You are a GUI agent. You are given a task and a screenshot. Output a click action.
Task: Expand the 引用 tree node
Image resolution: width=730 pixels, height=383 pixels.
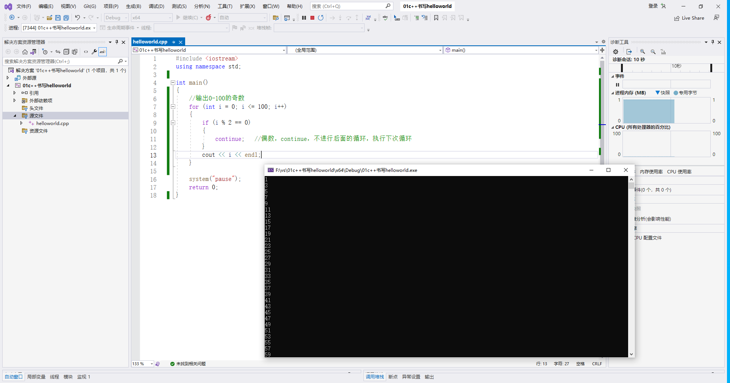point(15,93)
